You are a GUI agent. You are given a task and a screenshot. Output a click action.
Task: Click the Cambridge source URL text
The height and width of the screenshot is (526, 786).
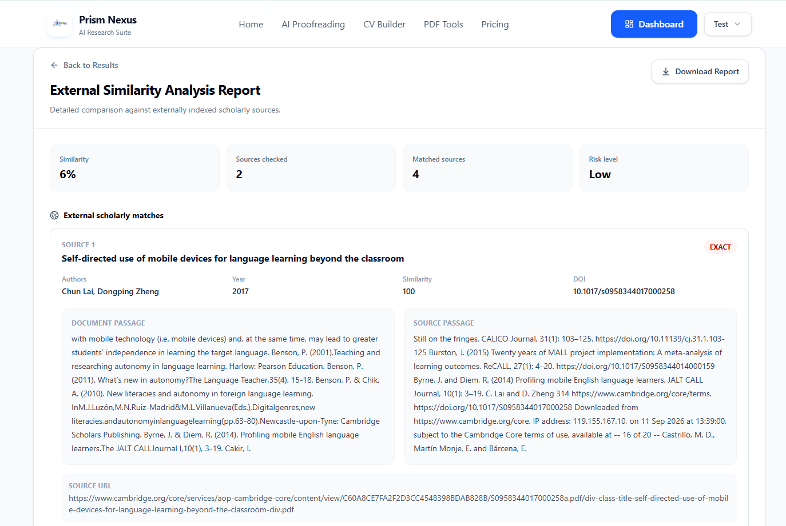click(x=398, y=504)
